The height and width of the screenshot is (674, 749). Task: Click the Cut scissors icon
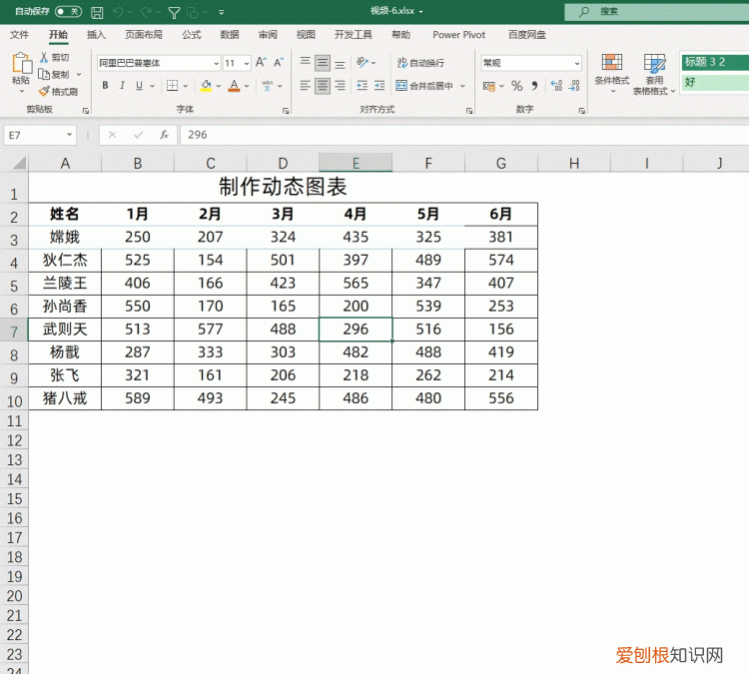[44, 57]
